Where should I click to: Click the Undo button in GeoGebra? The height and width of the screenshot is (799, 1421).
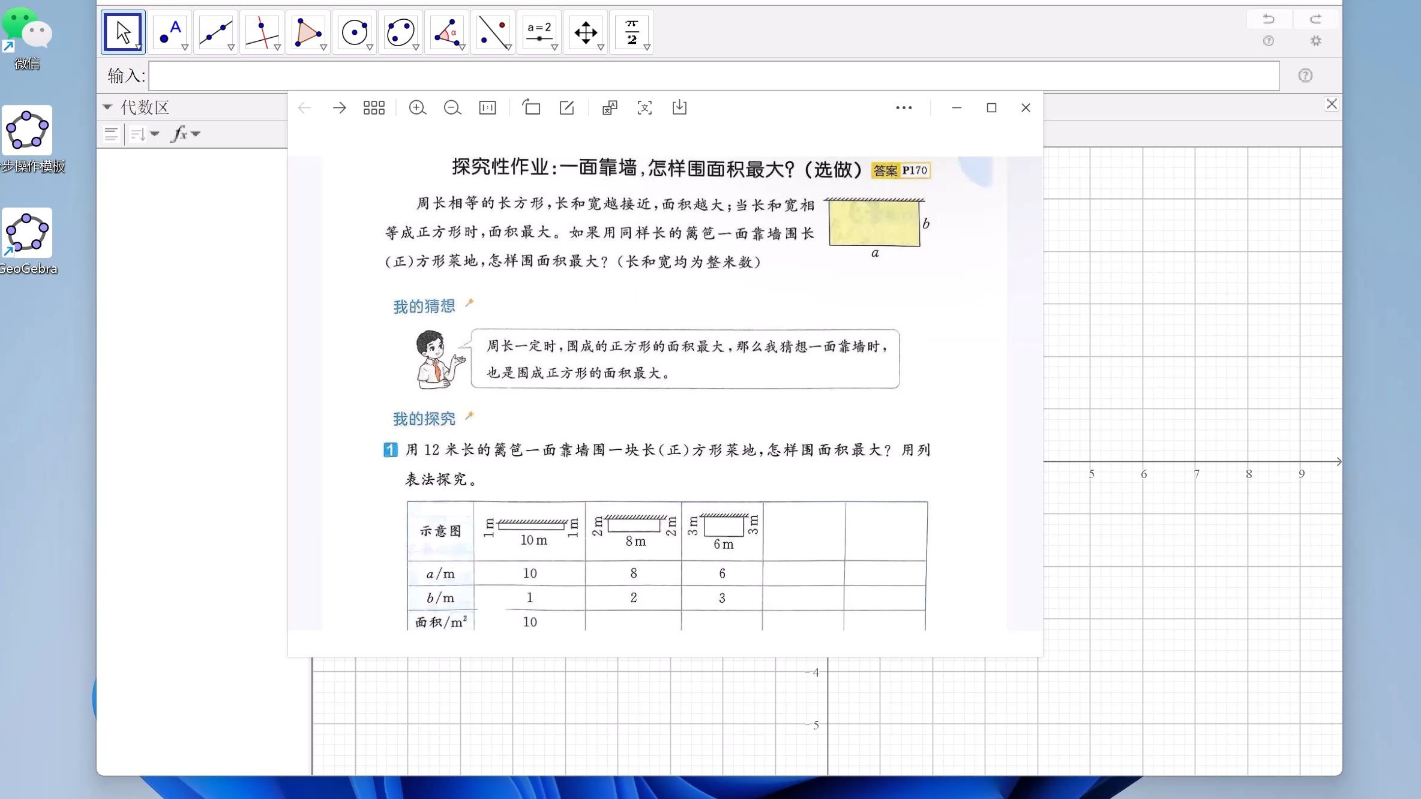(1269, 19)
